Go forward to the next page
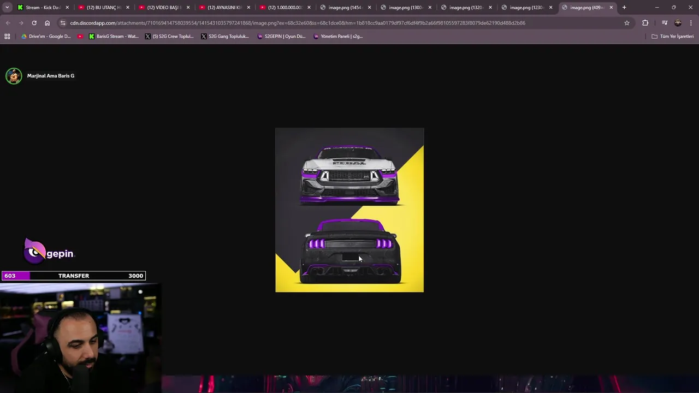 [x=21, y=23]
